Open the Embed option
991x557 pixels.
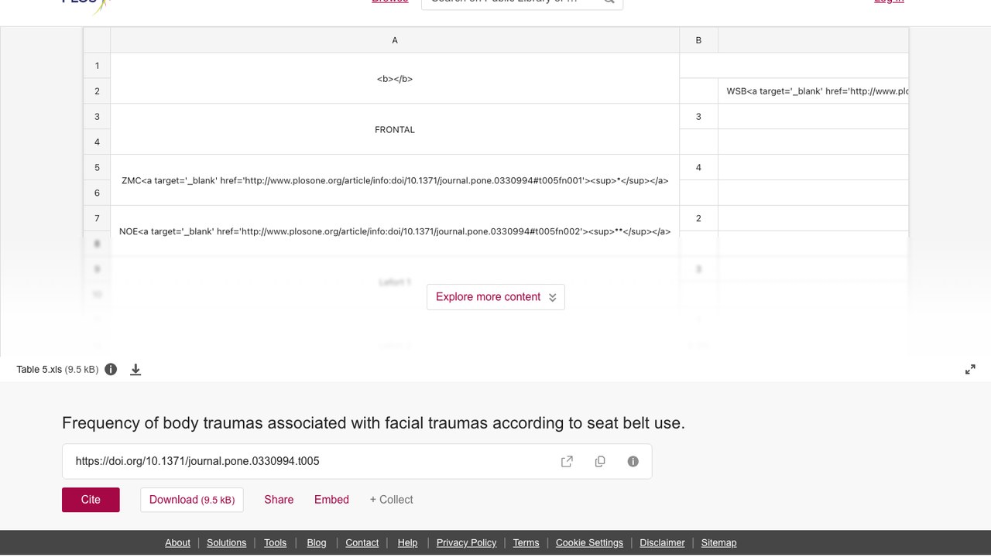331,500
